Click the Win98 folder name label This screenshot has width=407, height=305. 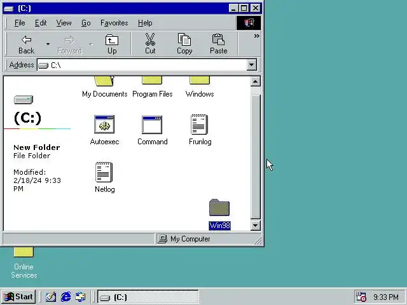pyautogui.click(x=219, y=226)
